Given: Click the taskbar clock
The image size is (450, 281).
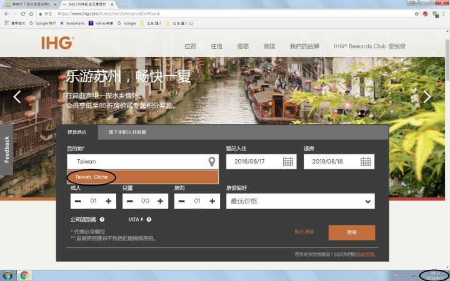Looking at the screenshot, I should [x=436, y=276].
